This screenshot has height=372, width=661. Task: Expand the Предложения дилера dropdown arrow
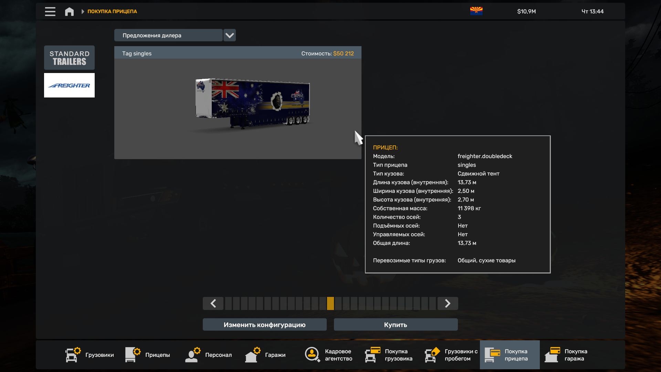(x=230, y=35)
